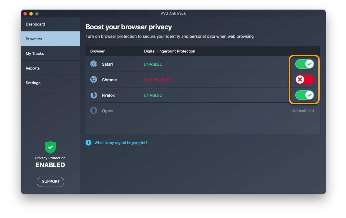Open the Reports section
Viewport: 346px width, 218px height.
pos(33,68)
